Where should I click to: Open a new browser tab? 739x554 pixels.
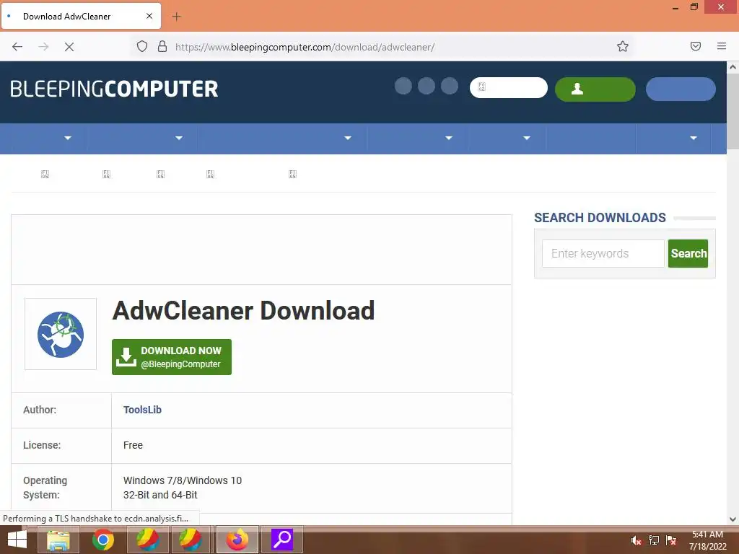pos(176,17)
